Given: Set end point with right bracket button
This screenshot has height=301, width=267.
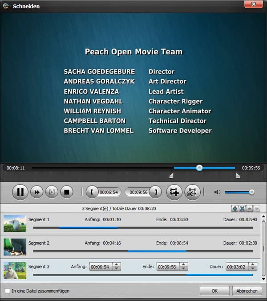Looking at the screenshot, I should coord(155,192).
